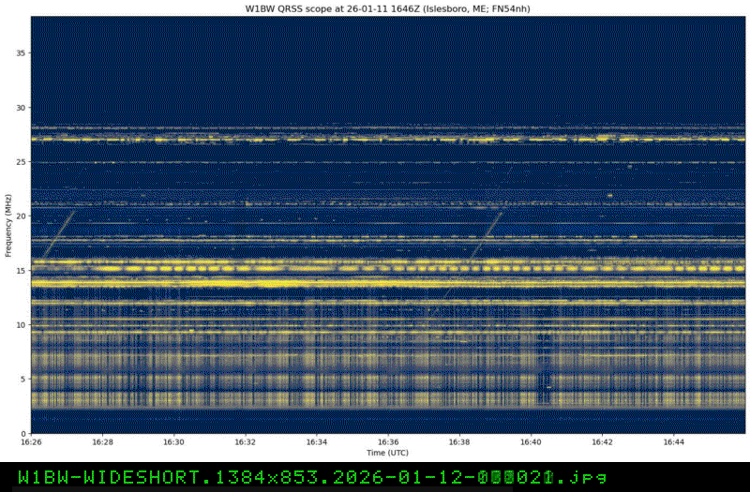Select the 16:42 time tick label
Image resolution: width=750 pixels, height=492 pixels.
tap(602, 442)
